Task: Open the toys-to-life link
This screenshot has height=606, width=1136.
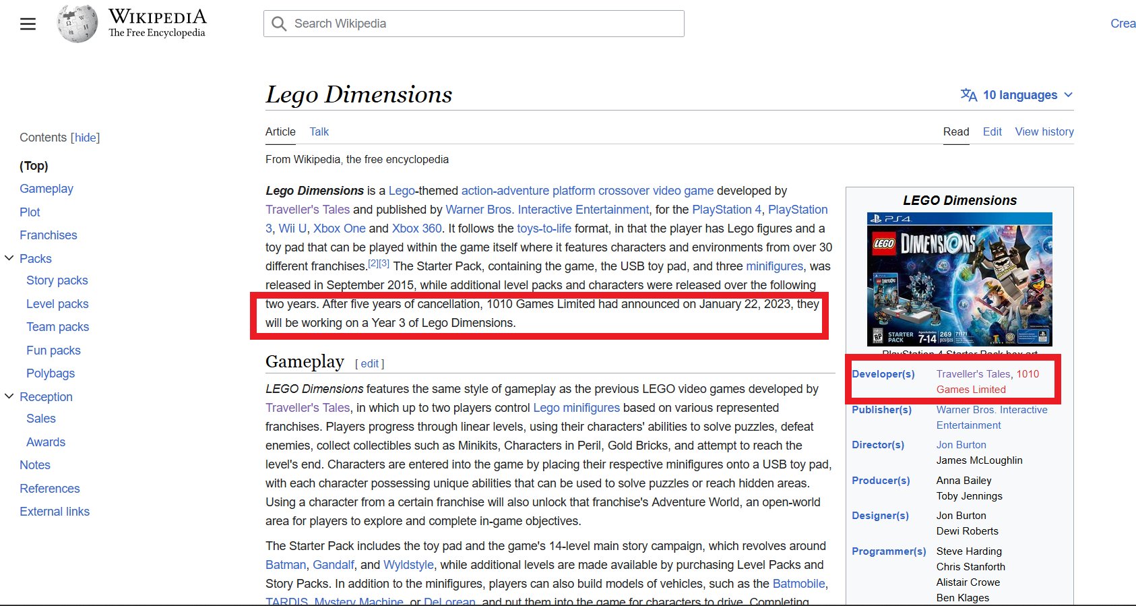Action: [x=544, y=229]
